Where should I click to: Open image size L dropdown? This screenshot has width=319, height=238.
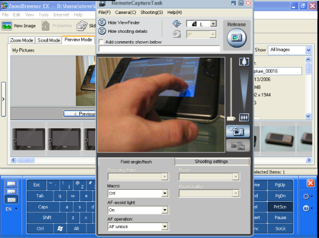pyautogui.click(x=213, y=24)
